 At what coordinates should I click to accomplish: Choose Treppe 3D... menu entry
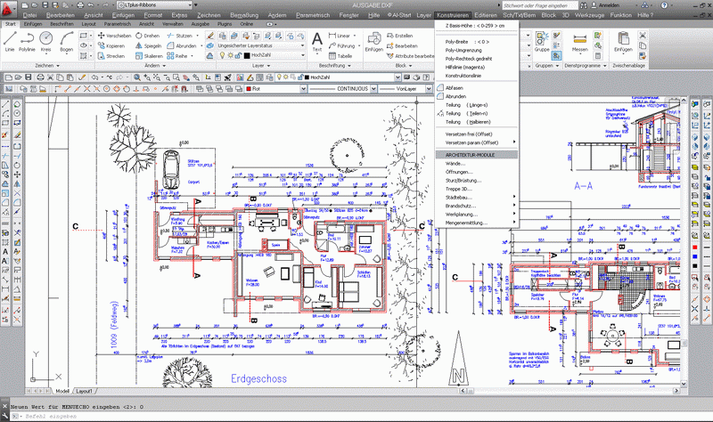click(x=458, y=189)
